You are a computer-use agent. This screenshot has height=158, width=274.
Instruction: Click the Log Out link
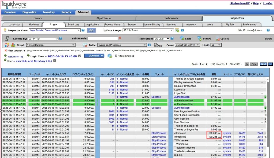(x=268, y=3)
